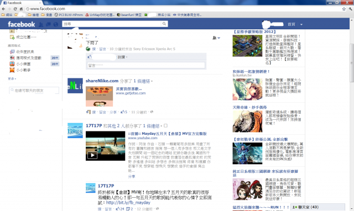Click the 17T17P profile picture on the post
Viewport: 354px width, 211px height.
point(75,130)
